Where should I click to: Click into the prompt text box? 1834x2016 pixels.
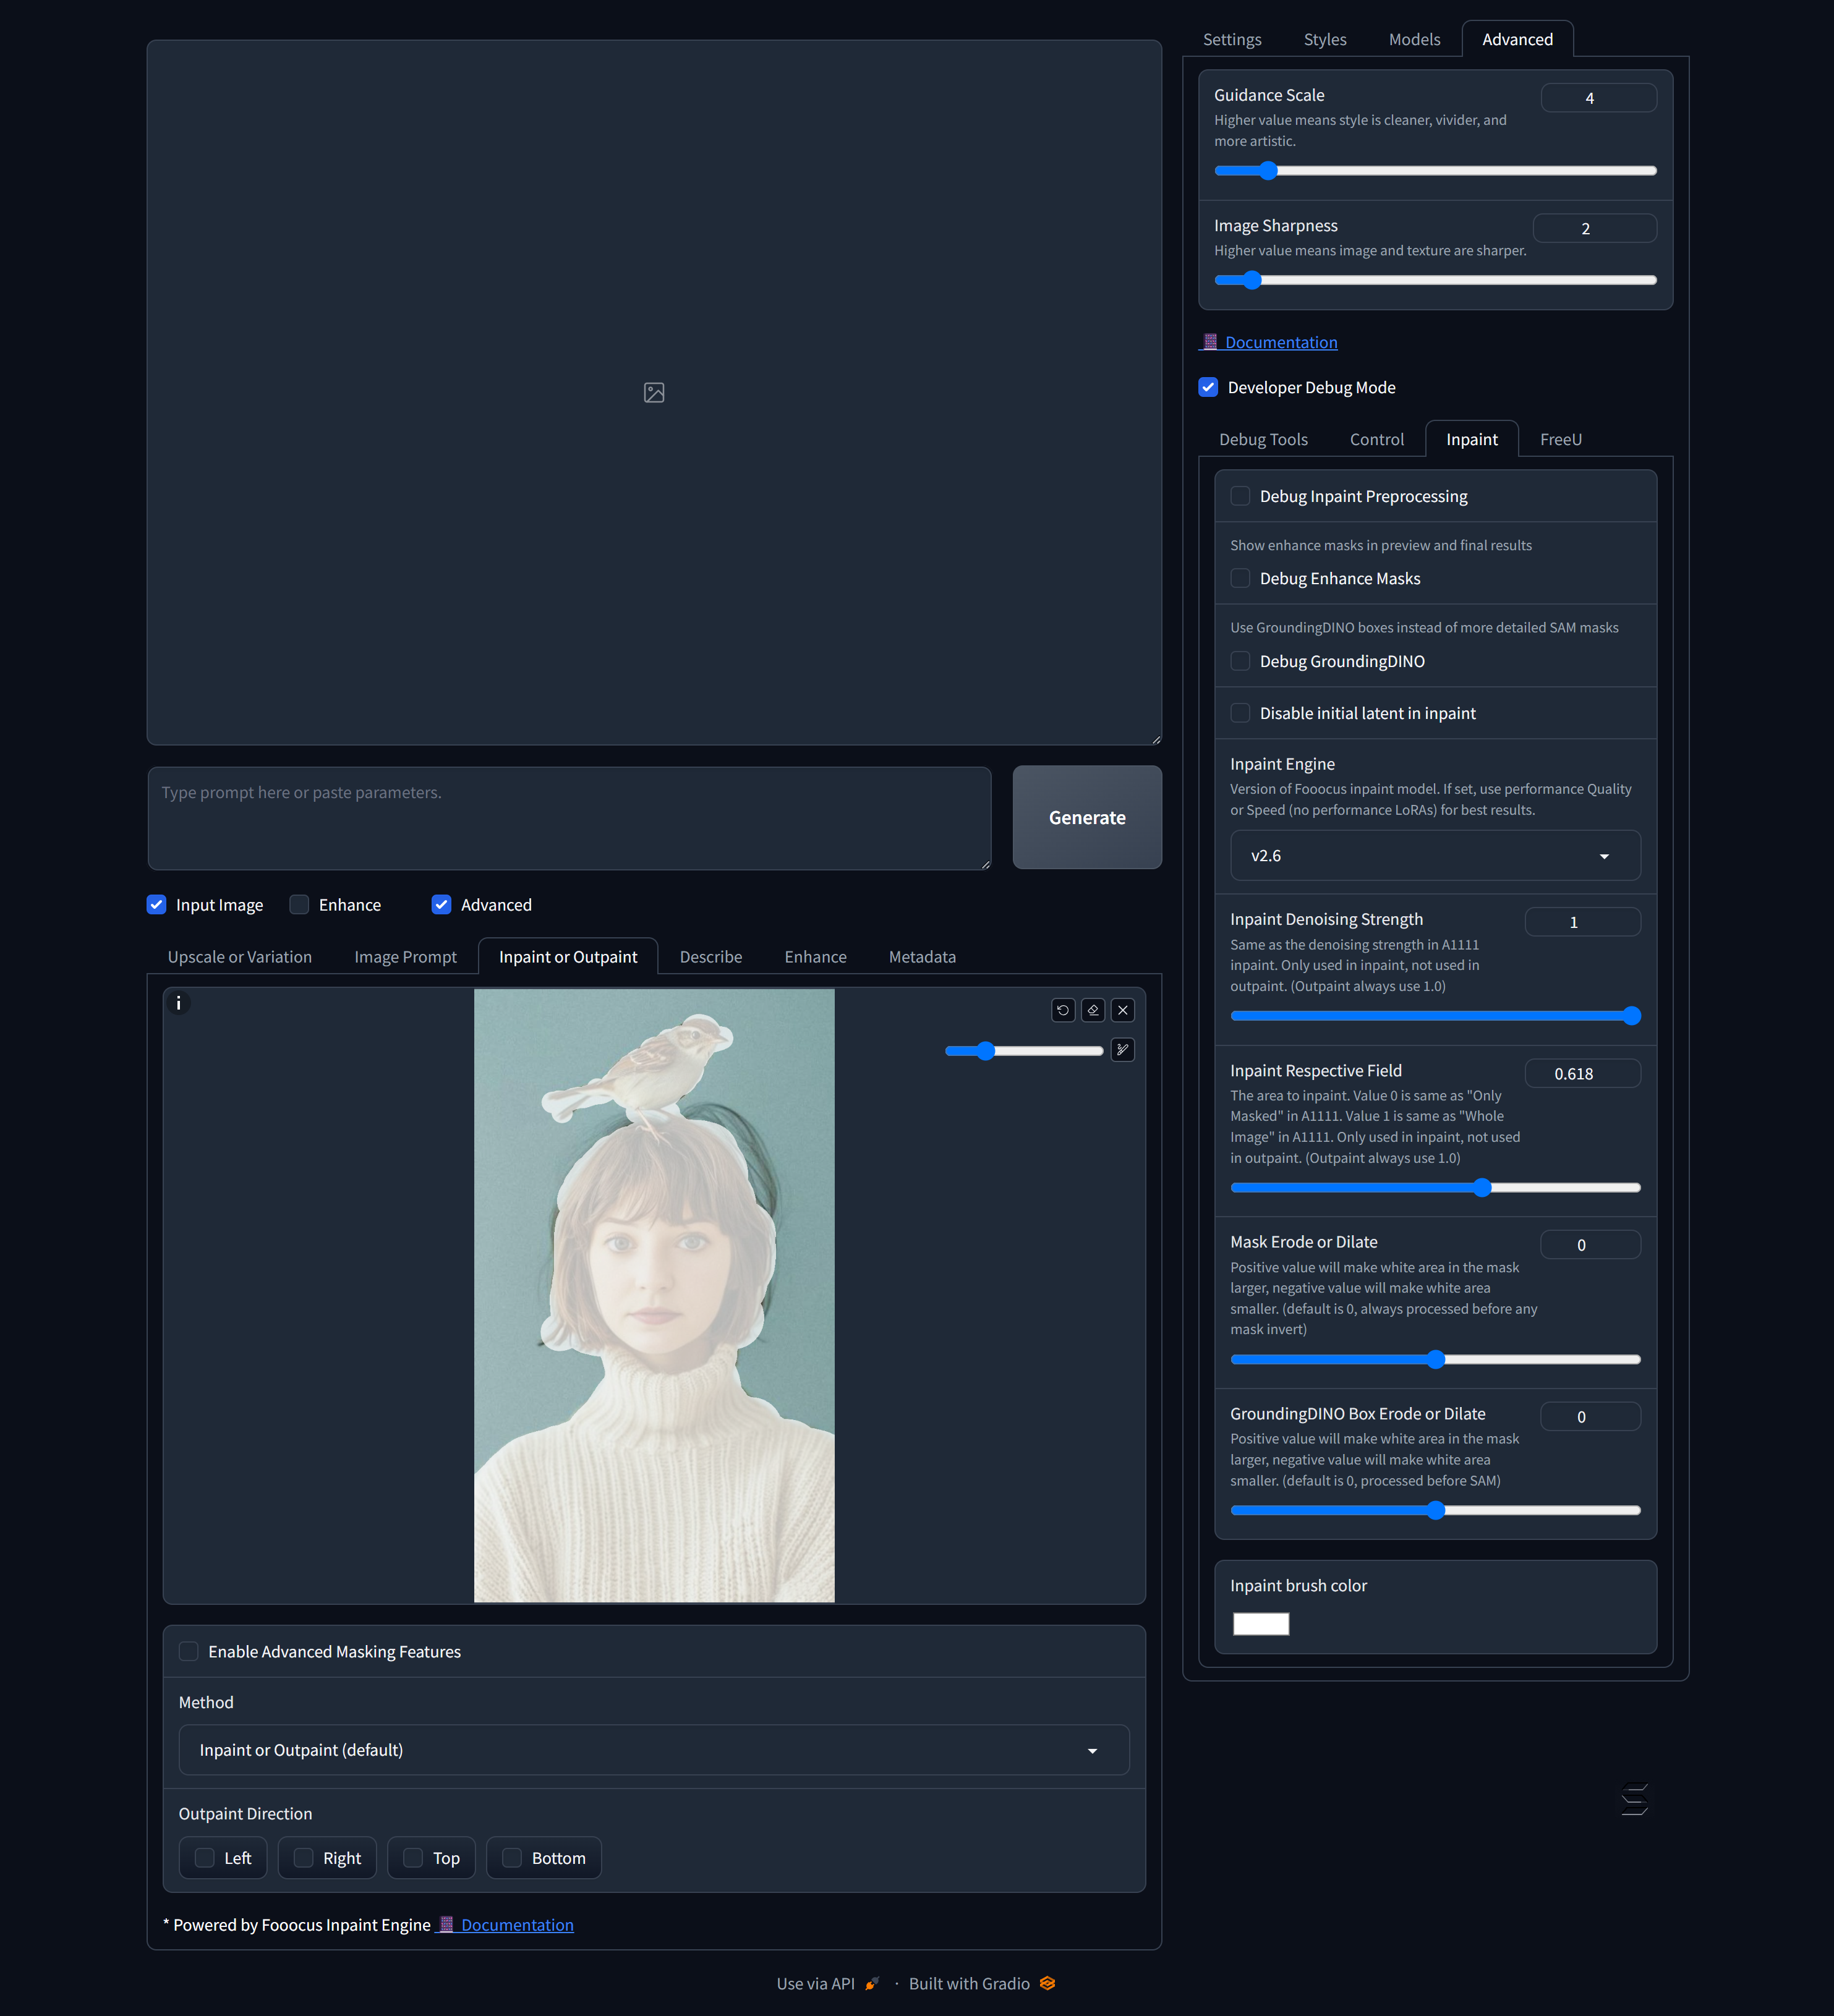point(568,817)
